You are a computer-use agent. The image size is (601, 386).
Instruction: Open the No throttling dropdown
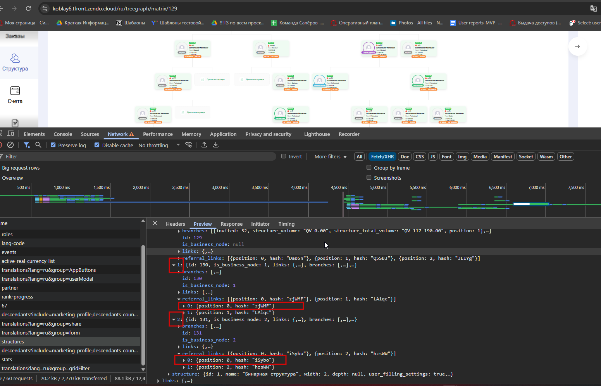(x=159, y=145)
